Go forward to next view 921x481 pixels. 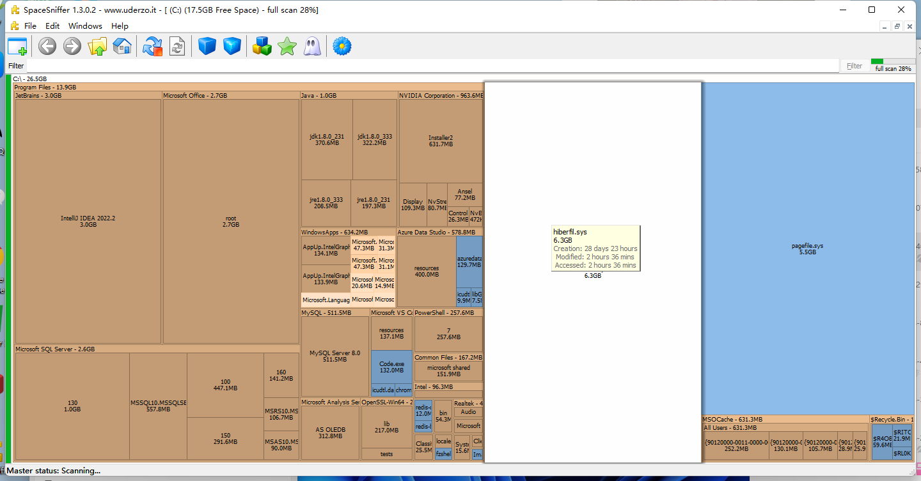coord(72,46)
